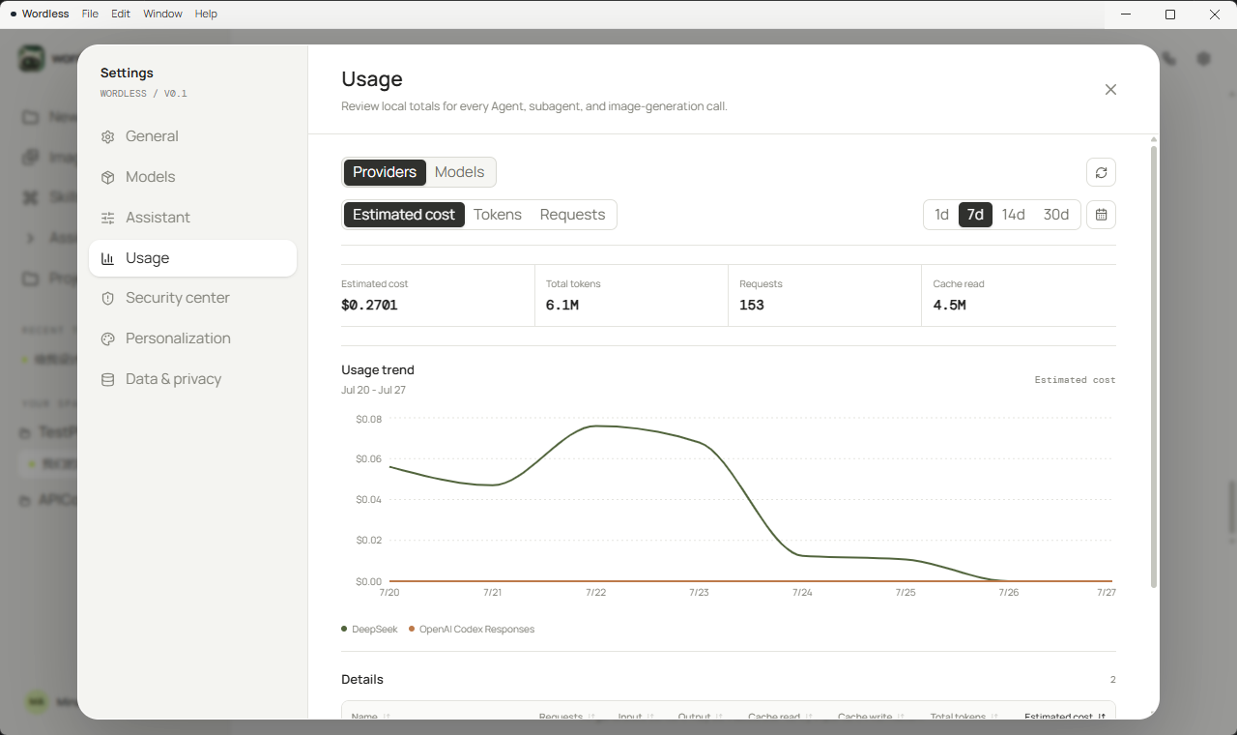This screenshot has width=1237, height=735.
Task: Open the Window menu
Action: click(162, 14)
